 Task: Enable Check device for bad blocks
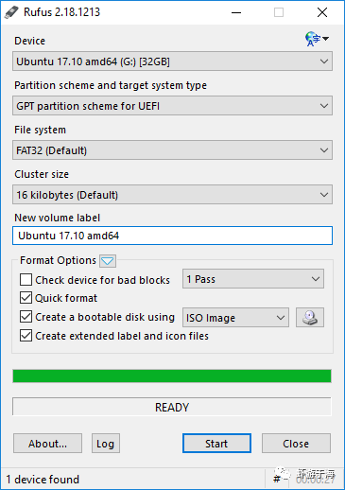[x=26, y=280]
